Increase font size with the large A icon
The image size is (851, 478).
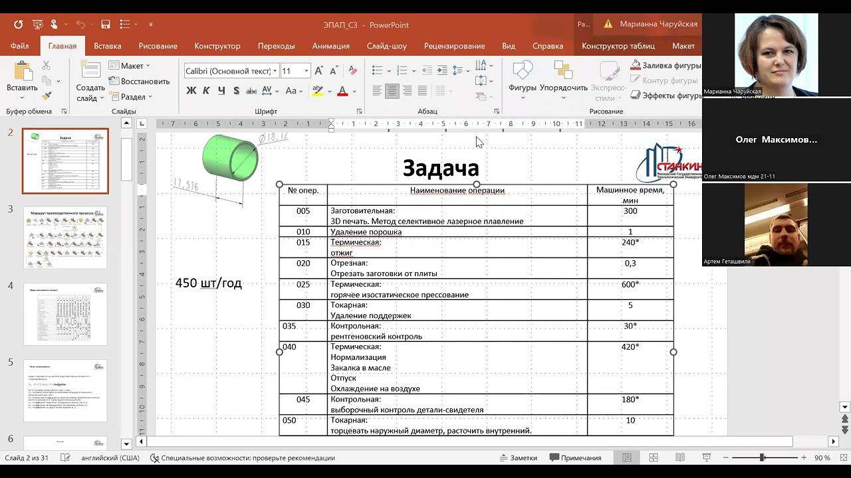(318, 71)
